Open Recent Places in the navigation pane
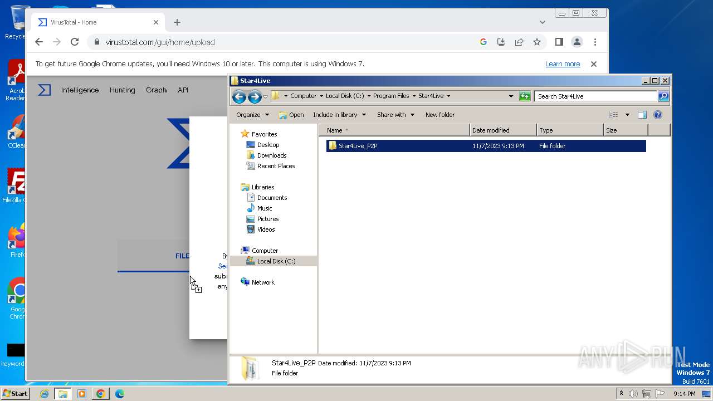The image size is (713, 401). pos(276,166)
